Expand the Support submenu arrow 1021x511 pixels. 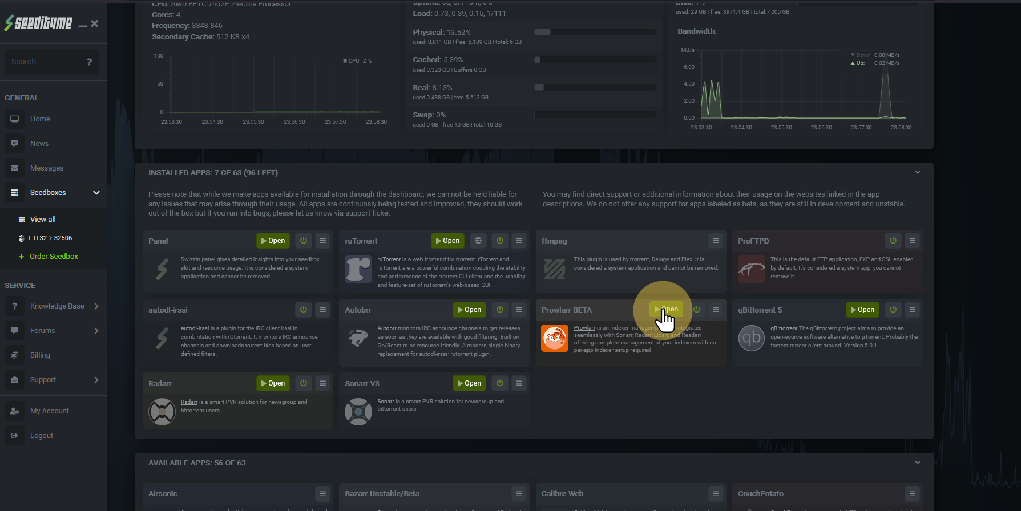click(x=96, y=380)
